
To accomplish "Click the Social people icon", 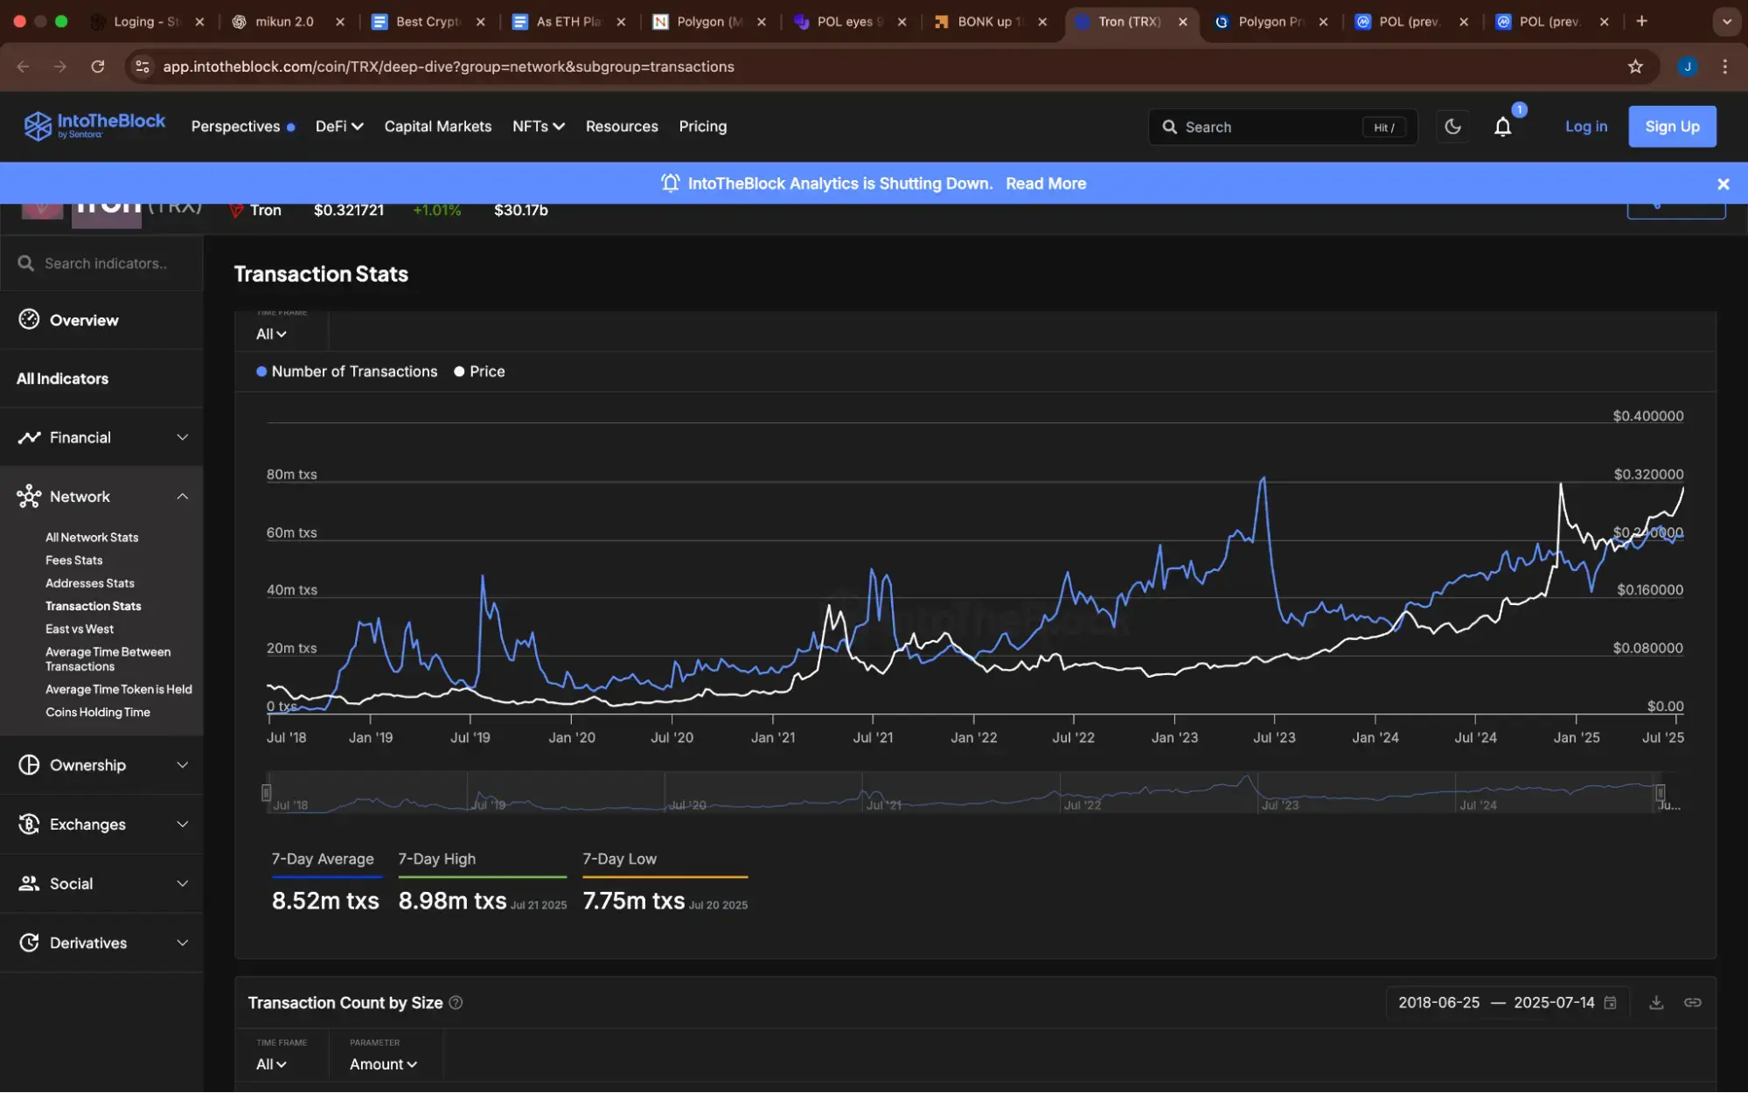I will pos(29,883).
